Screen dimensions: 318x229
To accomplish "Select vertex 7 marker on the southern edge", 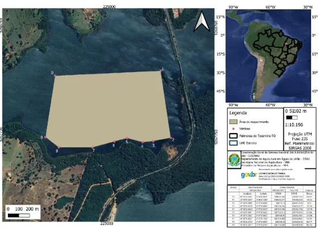I will point(93,147).
